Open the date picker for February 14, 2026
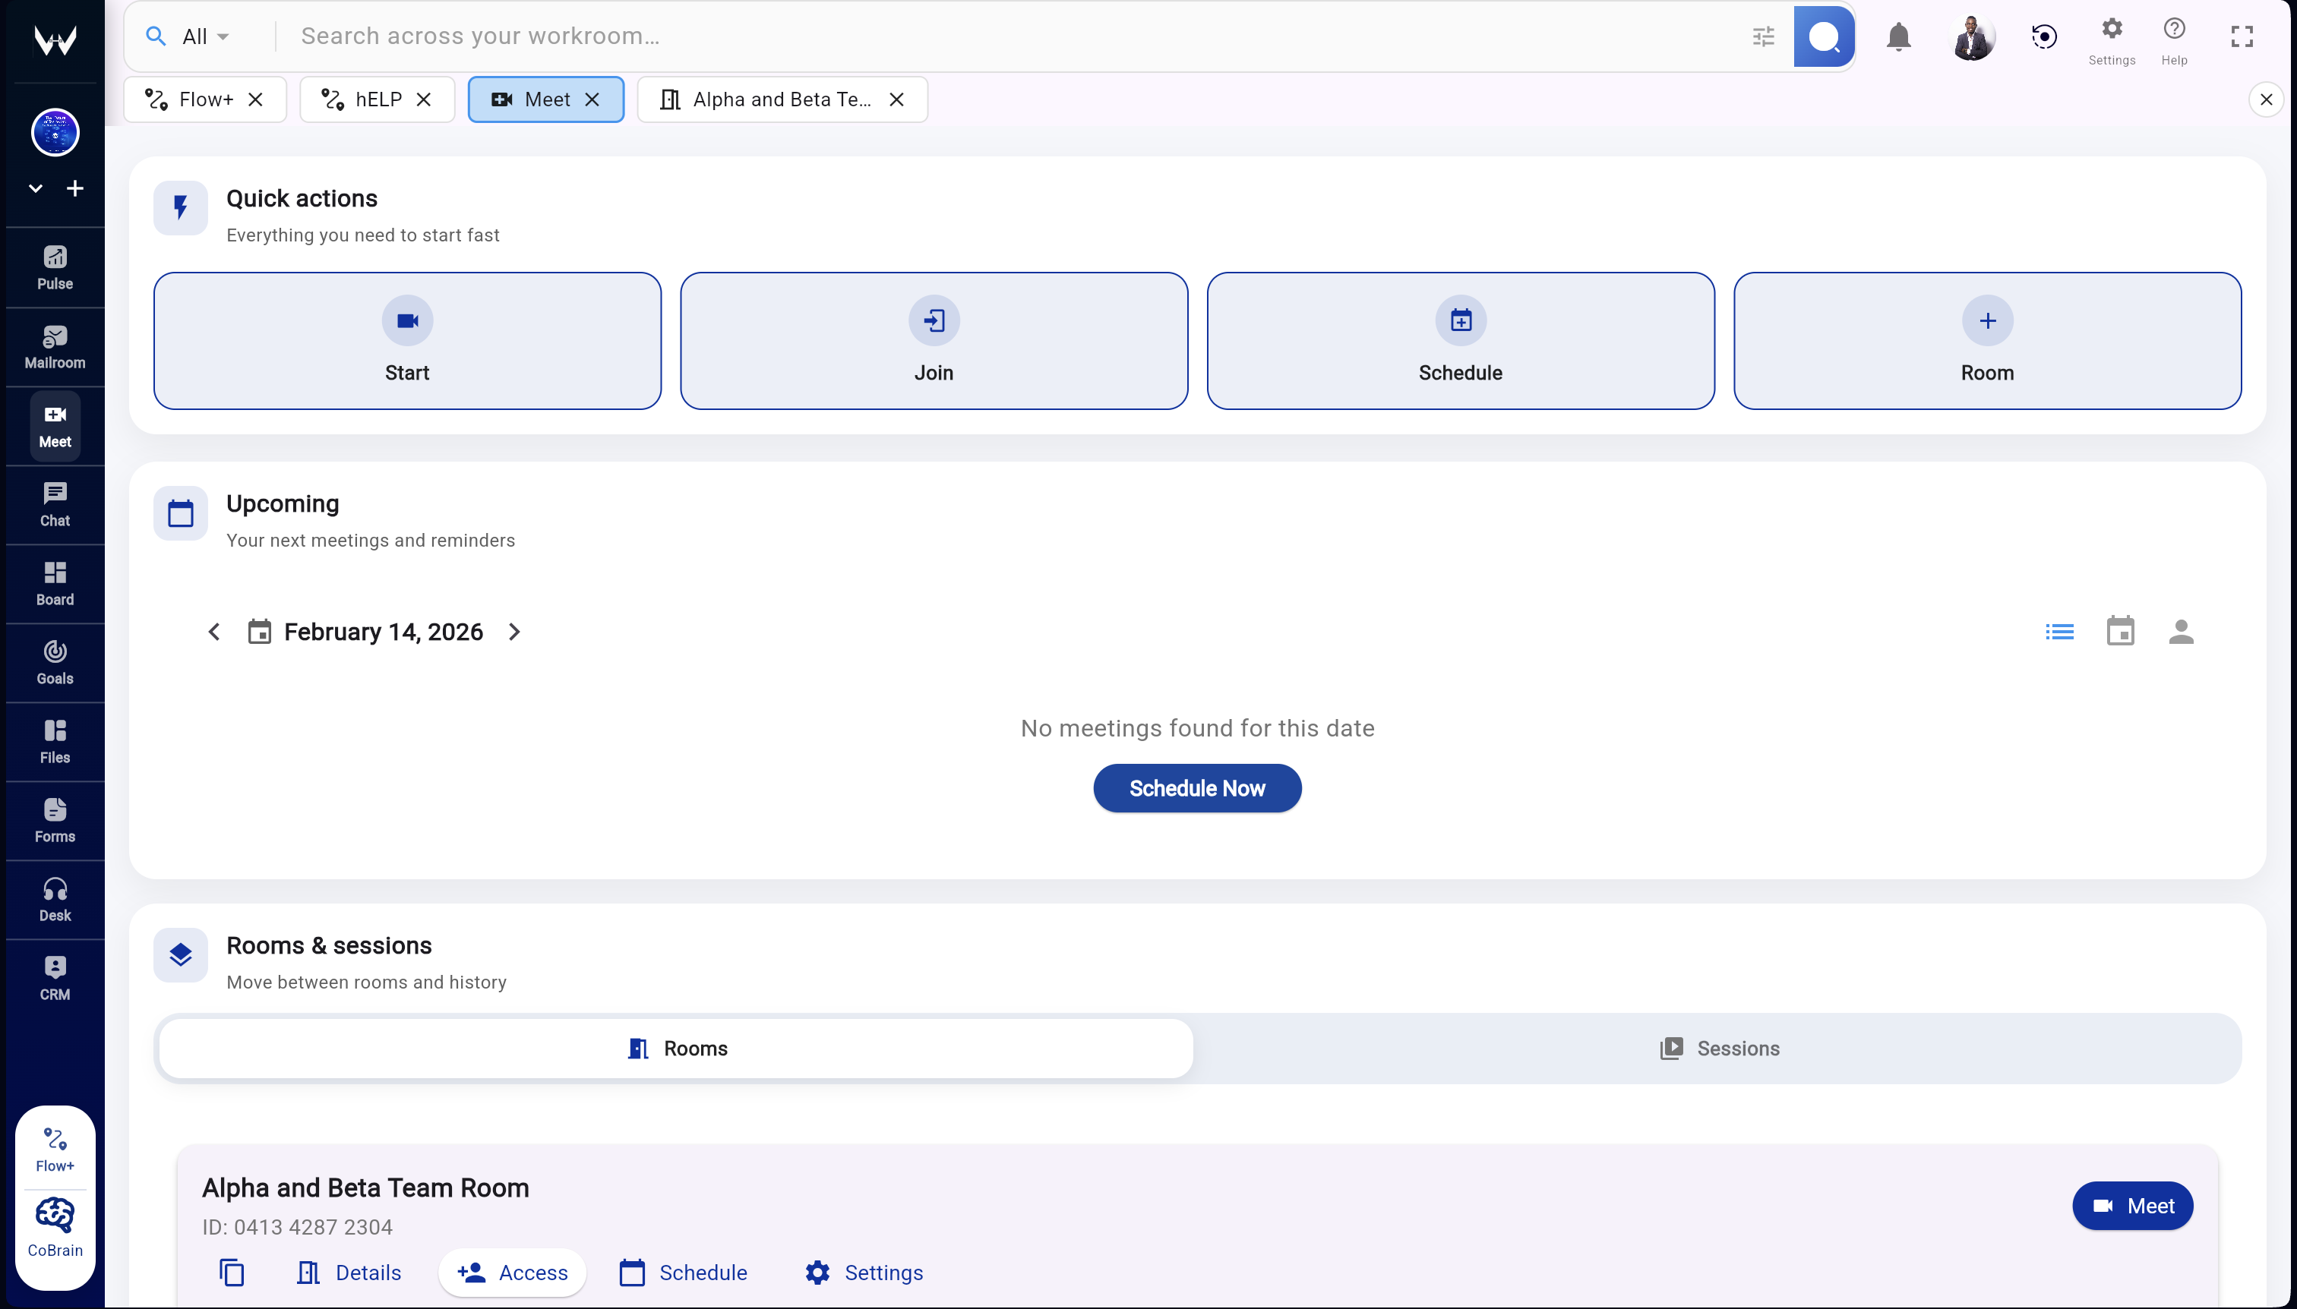The width and height of the screenshot is (2297, 1309). (x=260, y=631)
